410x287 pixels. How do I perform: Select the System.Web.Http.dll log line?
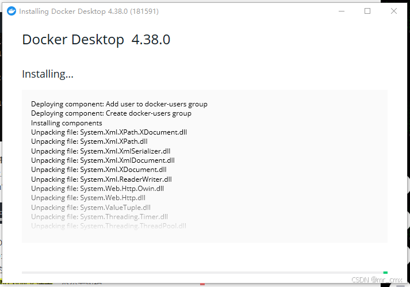pyautogui.click(x=88, y=198)
